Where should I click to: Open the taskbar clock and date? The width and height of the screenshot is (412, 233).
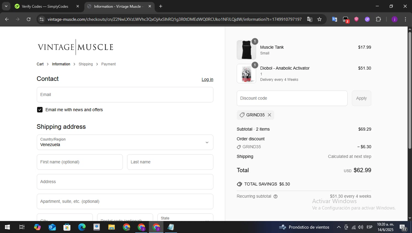[386, 227]
